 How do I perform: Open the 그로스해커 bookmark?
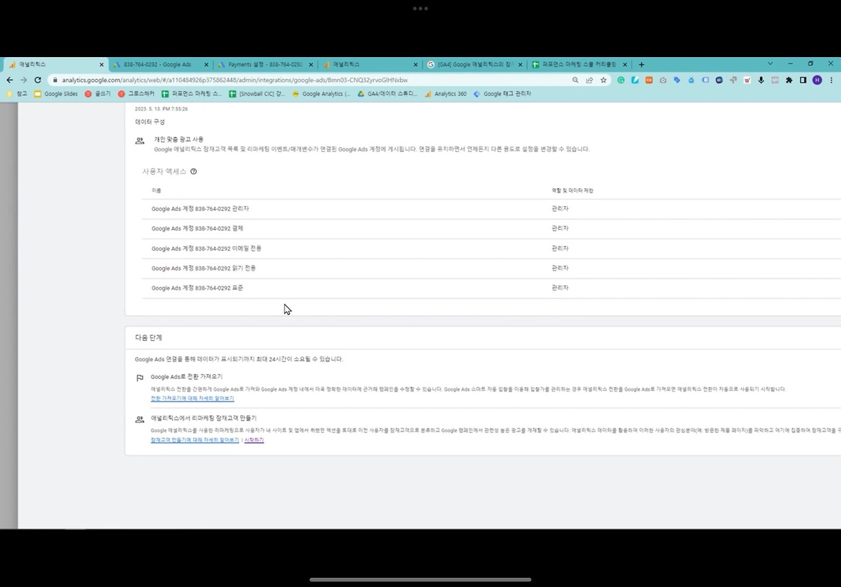pyautogui.click(x=136, y=94)
